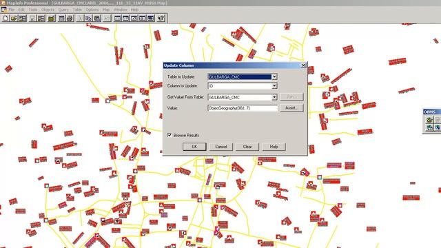Open a New Grapher window icon

tap(134, 19)
